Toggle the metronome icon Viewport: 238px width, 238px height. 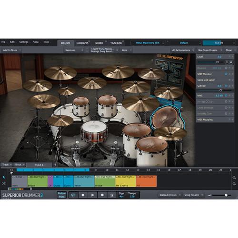coord(112,195)
